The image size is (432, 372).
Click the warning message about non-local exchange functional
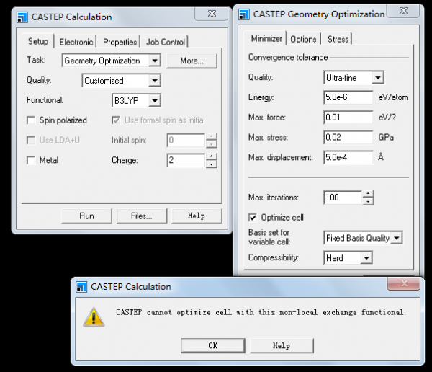(261, 312)
